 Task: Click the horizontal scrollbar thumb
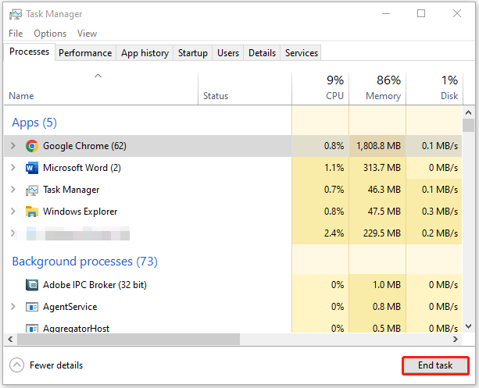click(129, 339)
